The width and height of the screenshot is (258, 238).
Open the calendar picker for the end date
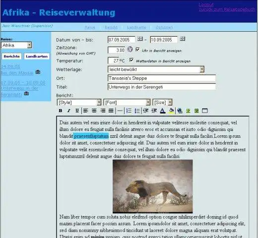tap(183, 39)
